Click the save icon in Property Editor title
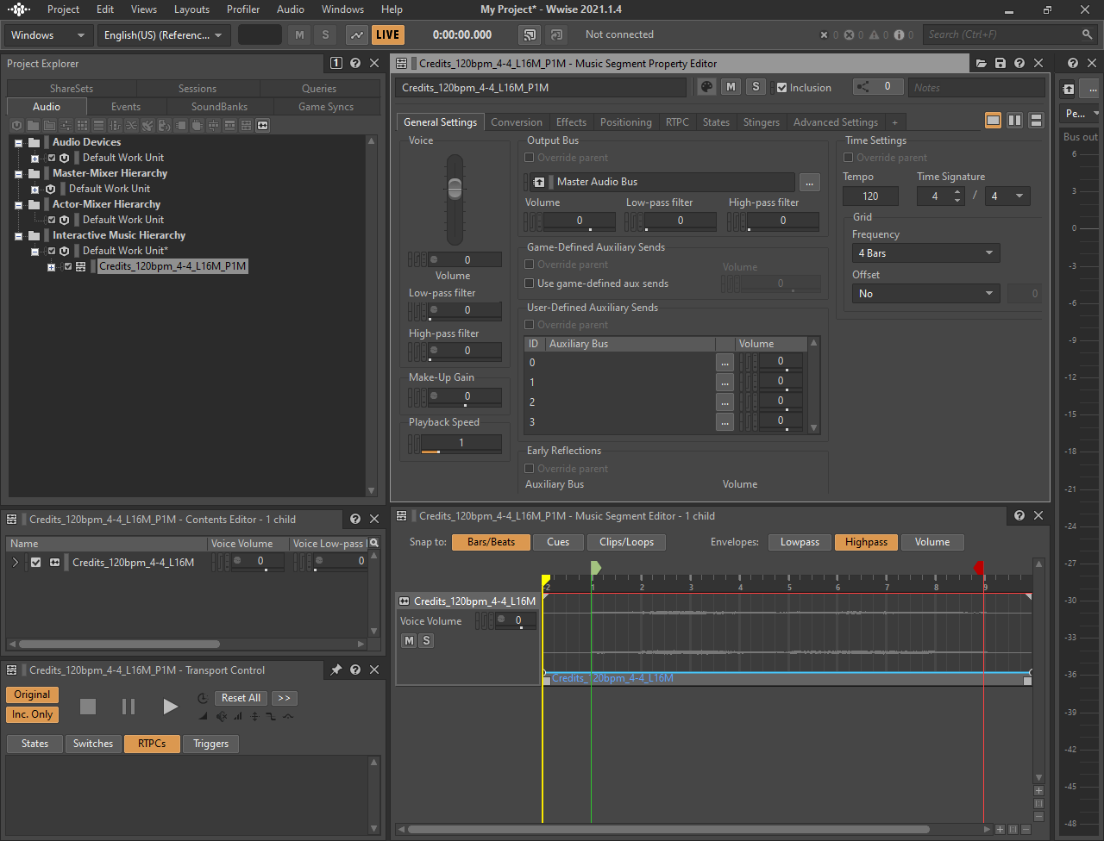The width and height of the screenshot is (1104, 841). pos(1000,63)
